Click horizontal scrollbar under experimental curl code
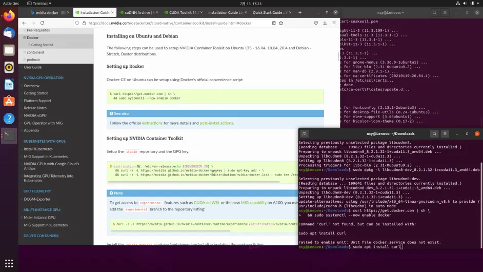 pos(170,230)
